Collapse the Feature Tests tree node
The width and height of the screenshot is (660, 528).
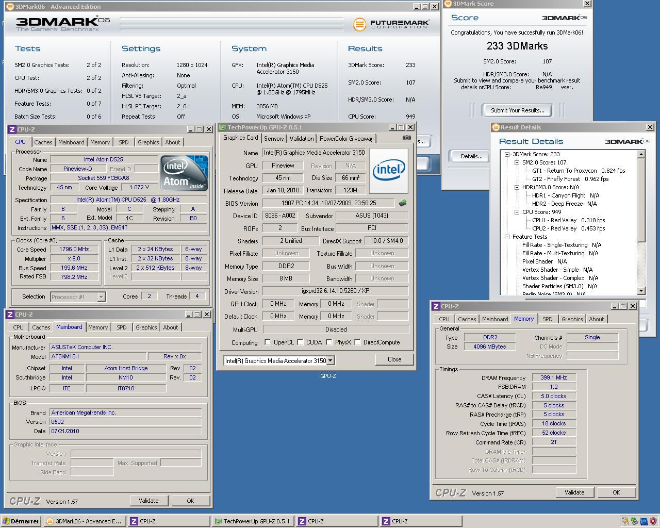tap(507, 237)
